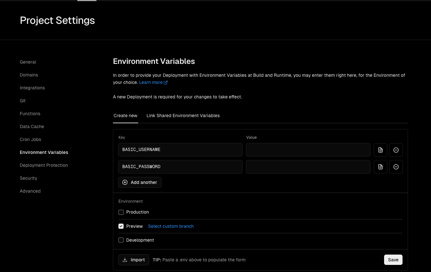Select Environment Variables in the sidebar
Image resolution: width=431 pixels, height=272 pixels.
pyautogui.click(x=44, y=152)
